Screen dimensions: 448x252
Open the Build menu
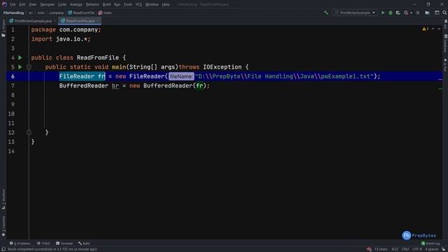(x=106, y=4)
